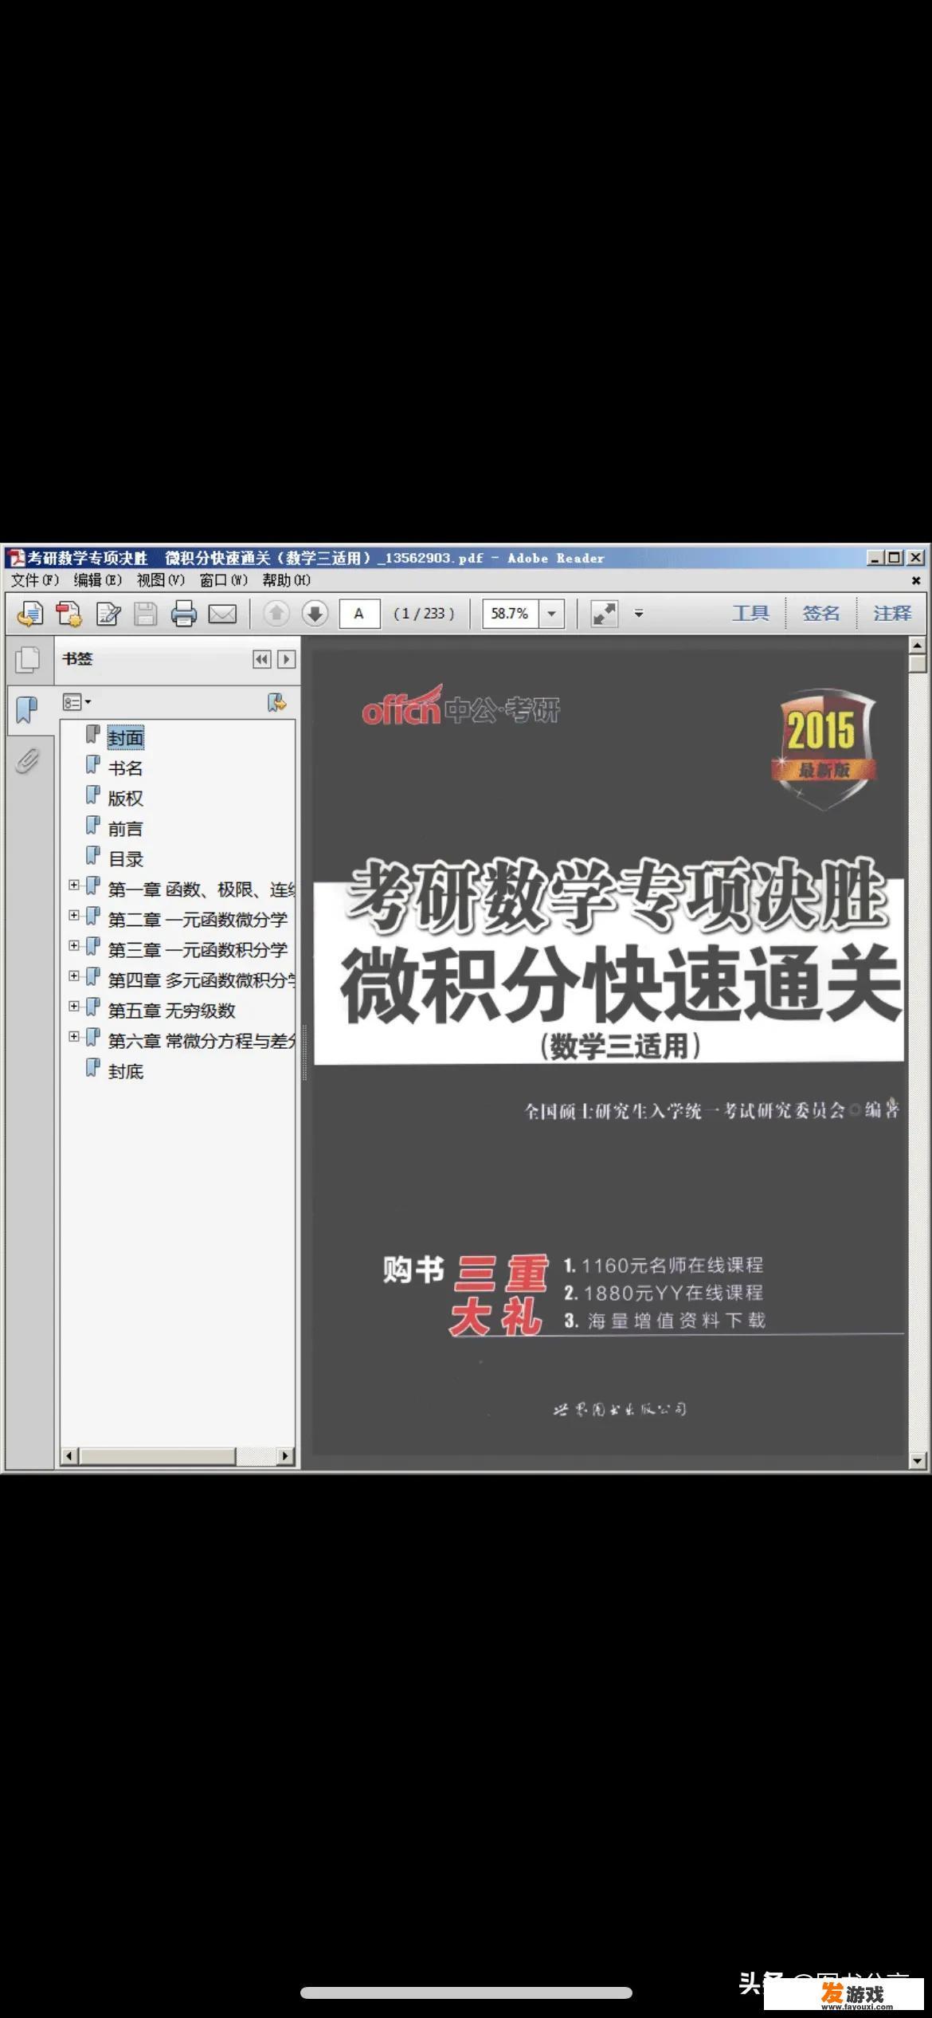Viewport: 932px width, 2018px height.
Task: Expand the 第一章 bookmark node
Action: coord(73,885)
